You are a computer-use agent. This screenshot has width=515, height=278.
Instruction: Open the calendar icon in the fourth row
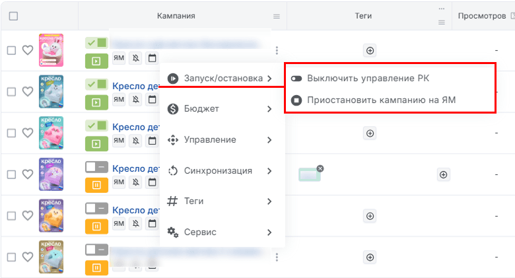[152, 182]
